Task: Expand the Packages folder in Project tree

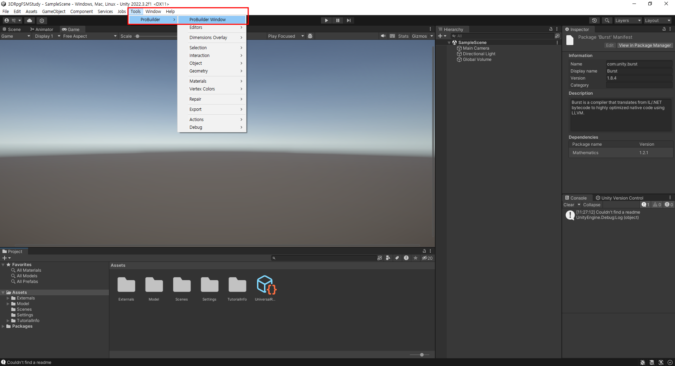Action: click(x=3, y=326)
